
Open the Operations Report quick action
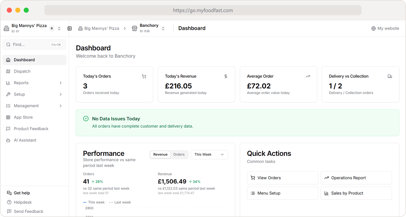click(x=356, y=178)
